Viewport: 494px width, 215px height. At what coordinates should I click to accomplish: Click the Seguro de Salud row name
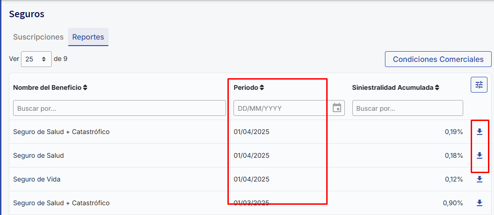[x=39, y=155]
